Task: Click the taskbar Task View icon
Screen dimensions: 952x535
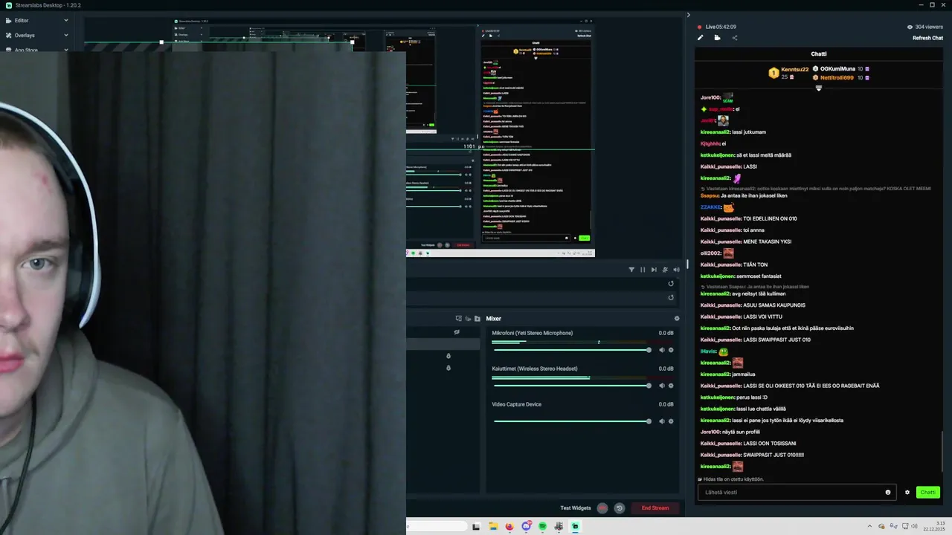Action: (476, 526)
